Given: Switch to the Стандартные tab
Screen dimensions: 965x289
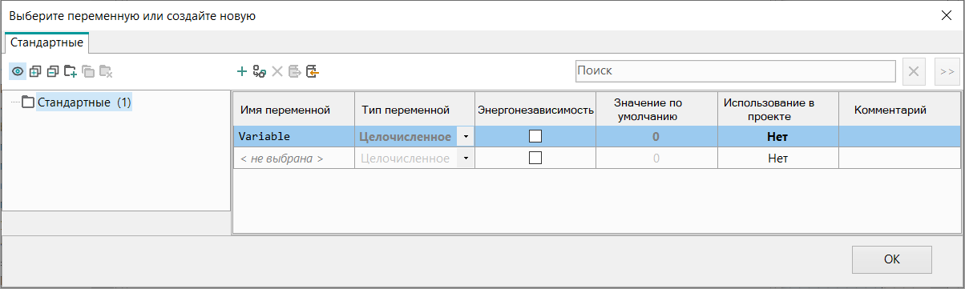Looking at the screenshot, I should tap(46, 42).
